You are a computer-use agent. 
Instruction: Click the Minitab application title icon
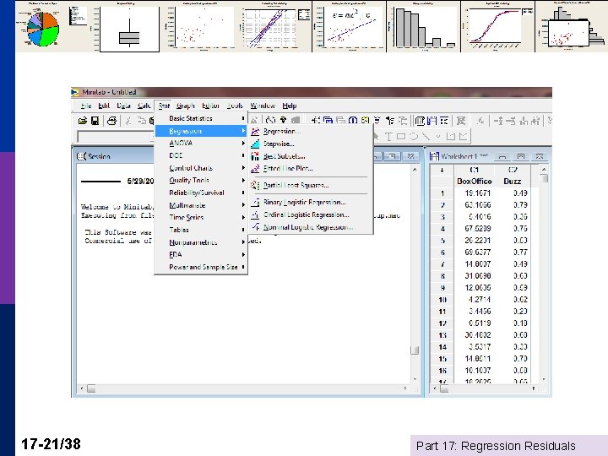click(75, 92)
